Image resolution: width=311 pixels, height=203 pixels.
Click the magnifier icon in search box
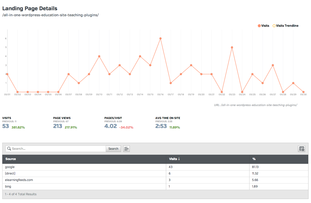pos(9,149)
